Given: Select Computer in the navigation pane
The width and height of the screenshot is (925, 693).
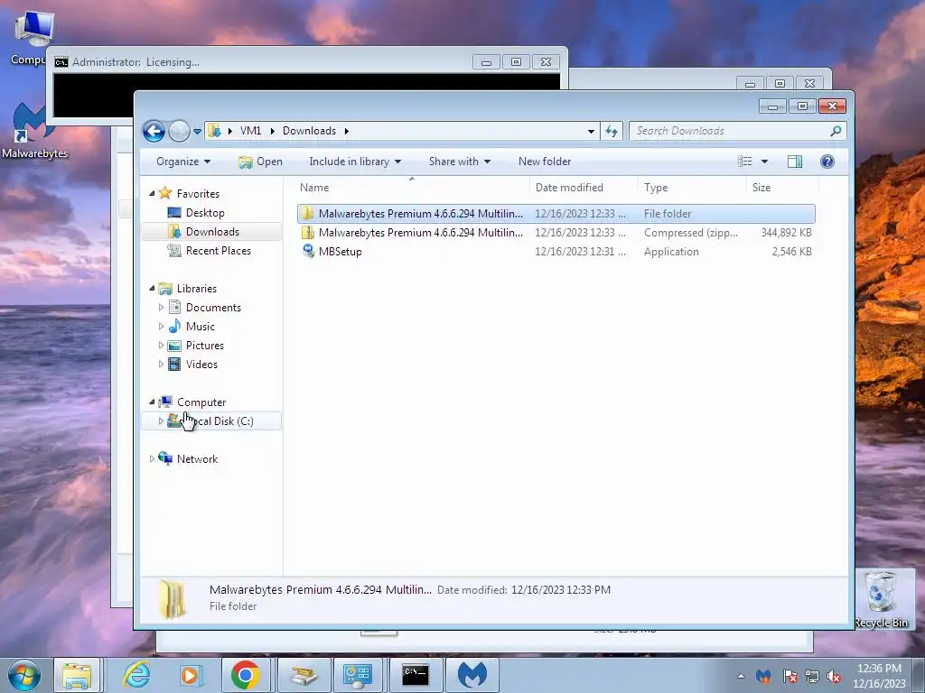Looking at the screenshot, I should click(201, 402).
